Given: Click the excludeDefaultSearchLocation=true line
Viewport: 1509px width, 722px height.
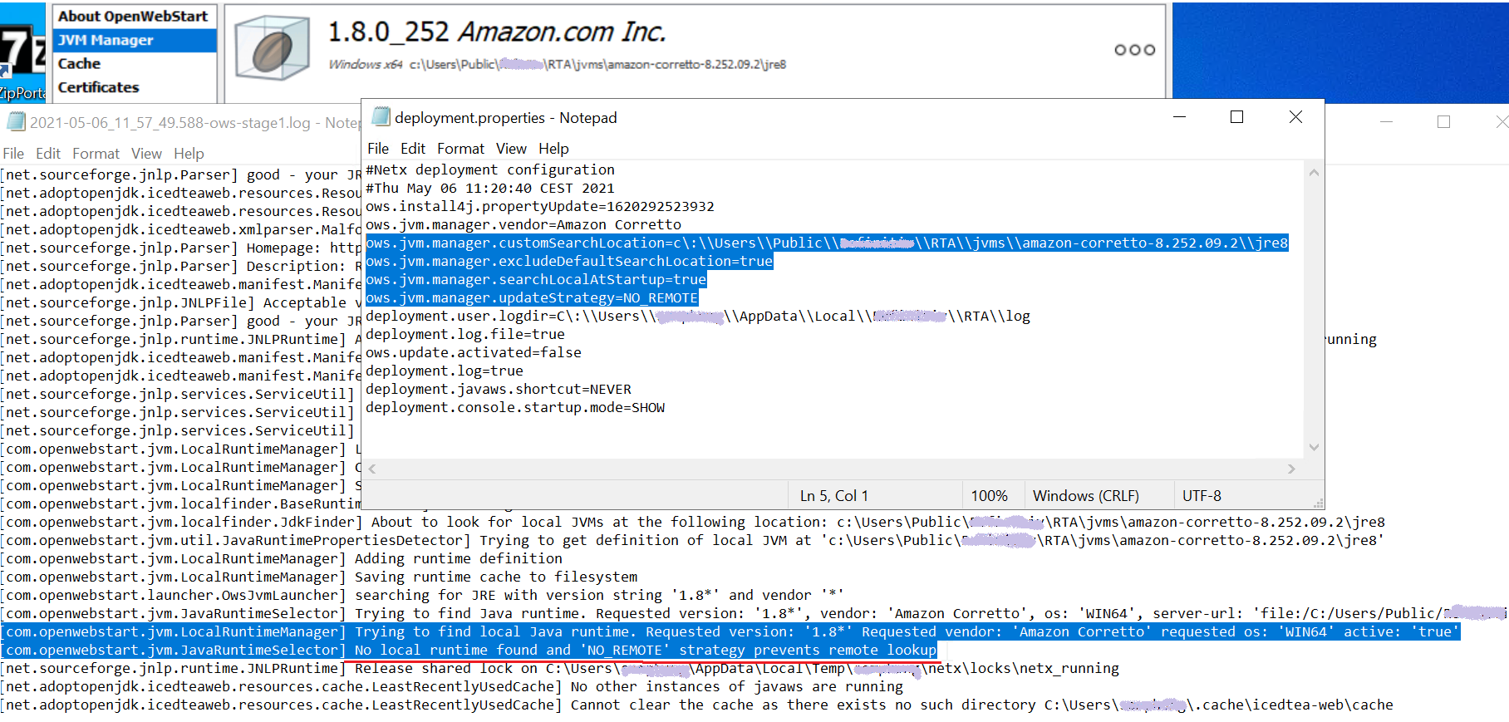Looking at the screenshot, I should [x=569, y=261].
